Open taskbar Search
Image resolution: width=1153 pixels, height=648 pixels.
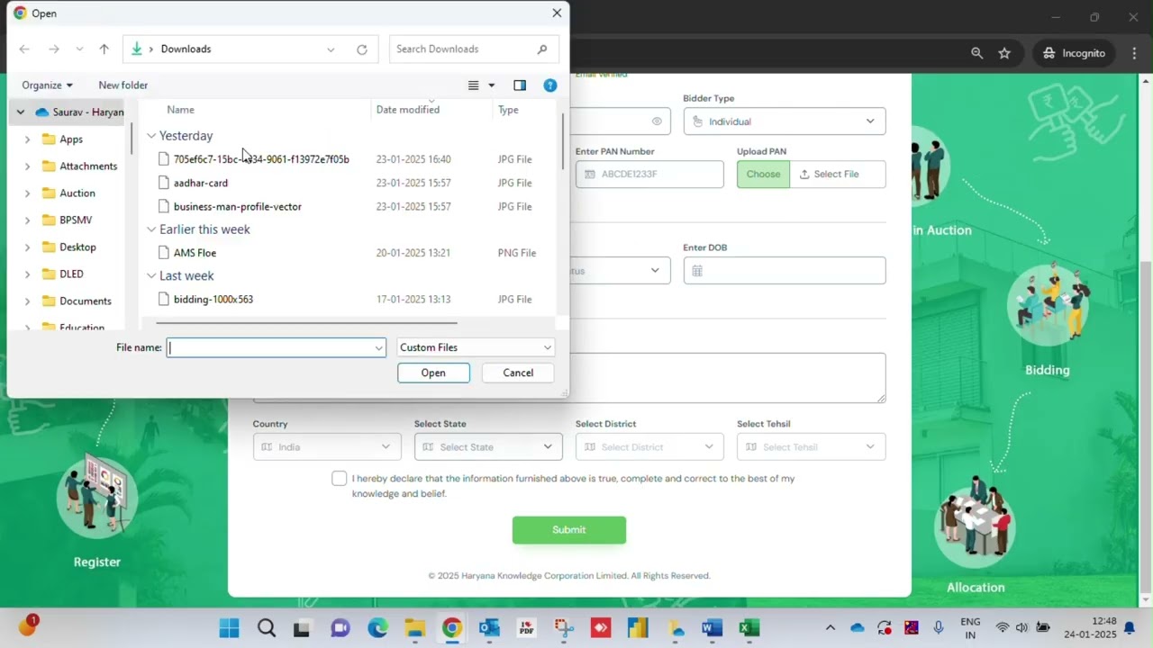tap(267, 628)
